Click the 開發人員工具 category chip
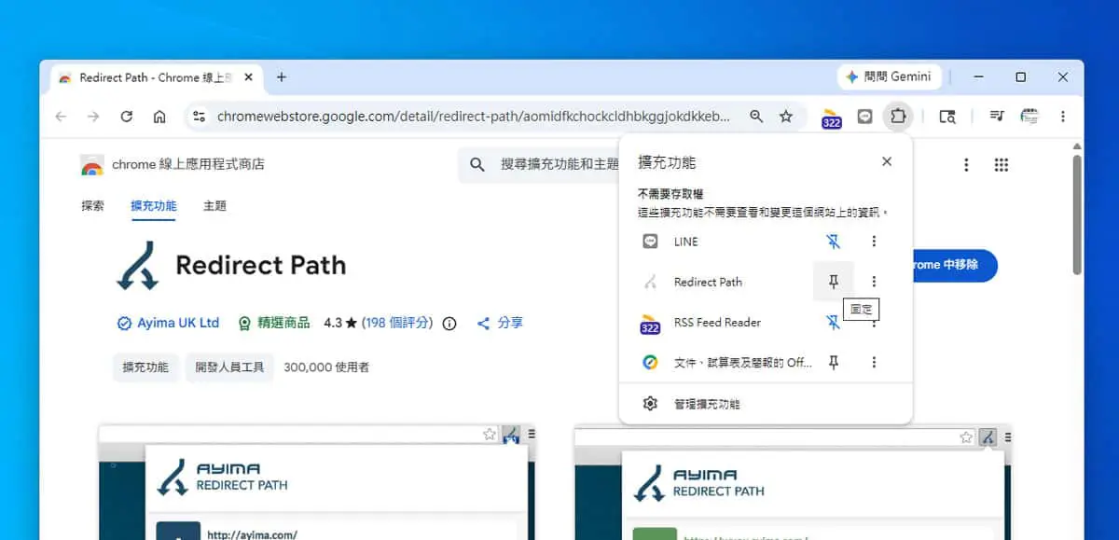This screenshot has width=1119, height=540. [x=229, y=367]
